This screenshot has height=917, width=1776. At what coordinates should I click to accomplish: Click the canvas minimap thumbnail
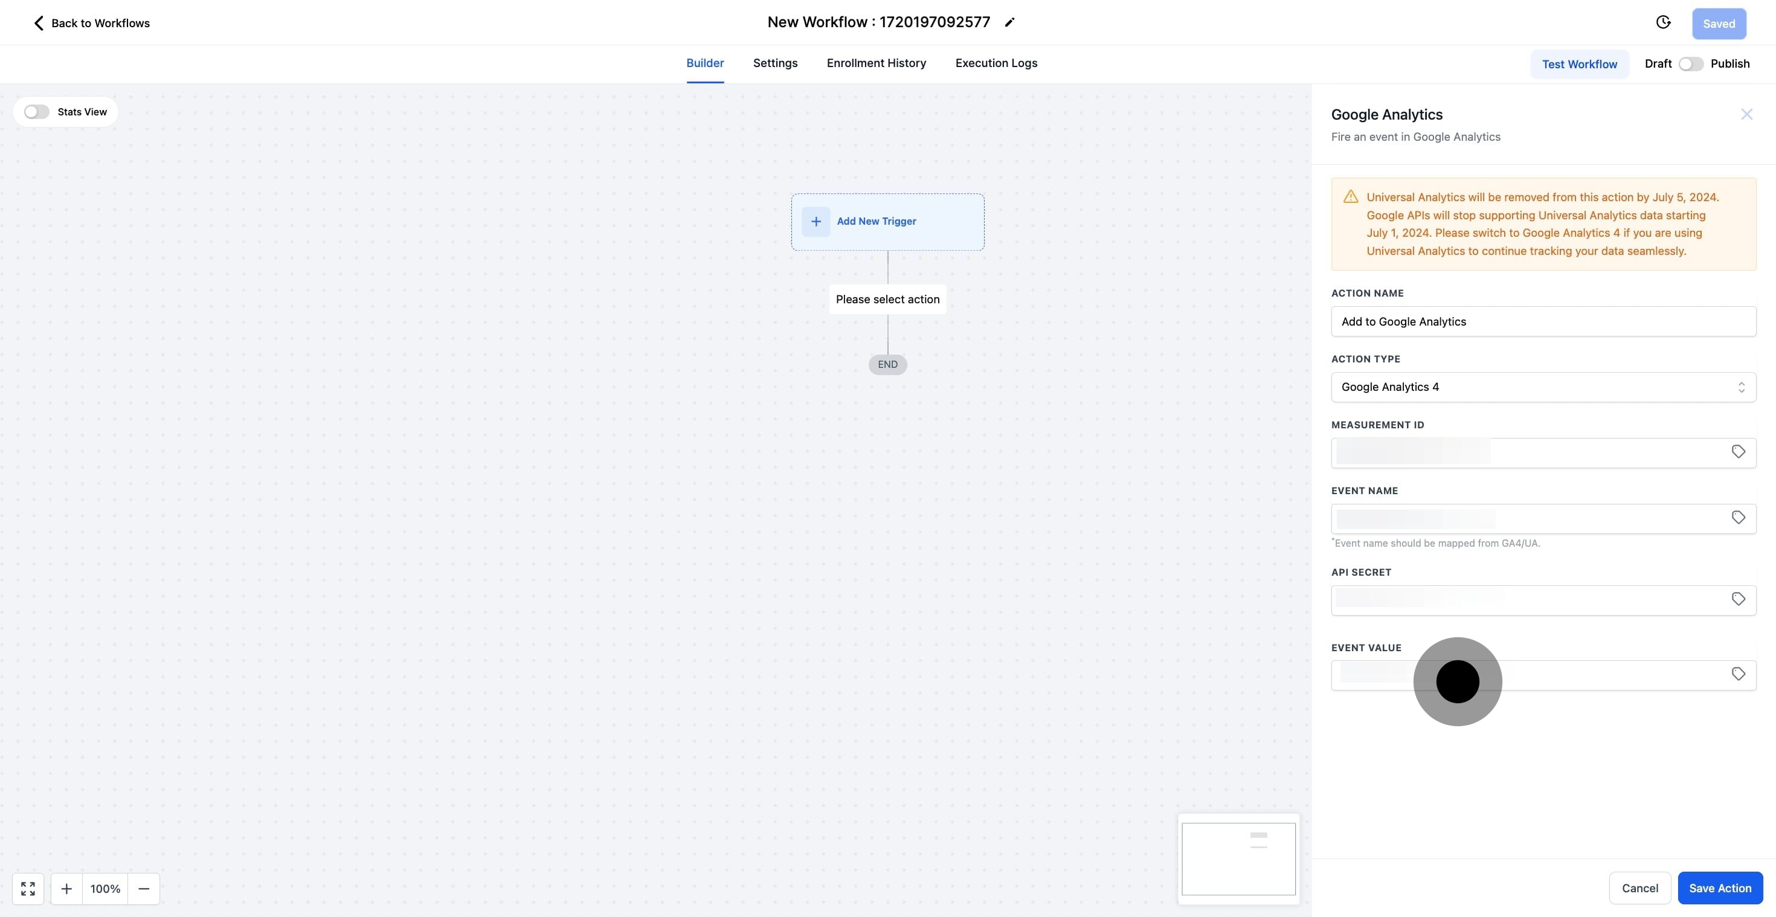click(x=1238, y=858)
